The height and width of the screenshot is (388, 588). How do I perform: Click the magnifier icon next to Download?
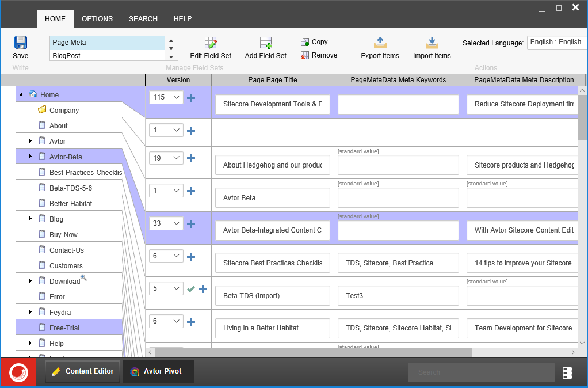click(83, 277)
